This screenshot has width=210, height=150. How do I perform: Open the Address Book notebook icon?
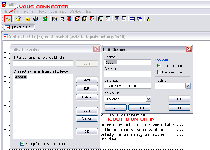[55, 19]
